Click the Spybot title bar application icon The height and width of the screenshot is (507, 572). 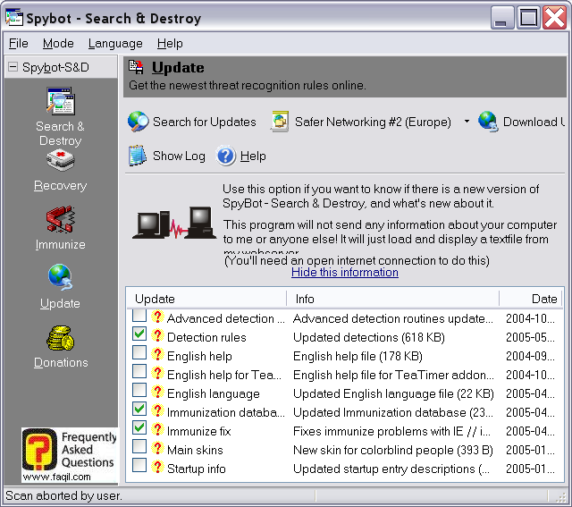14,17
